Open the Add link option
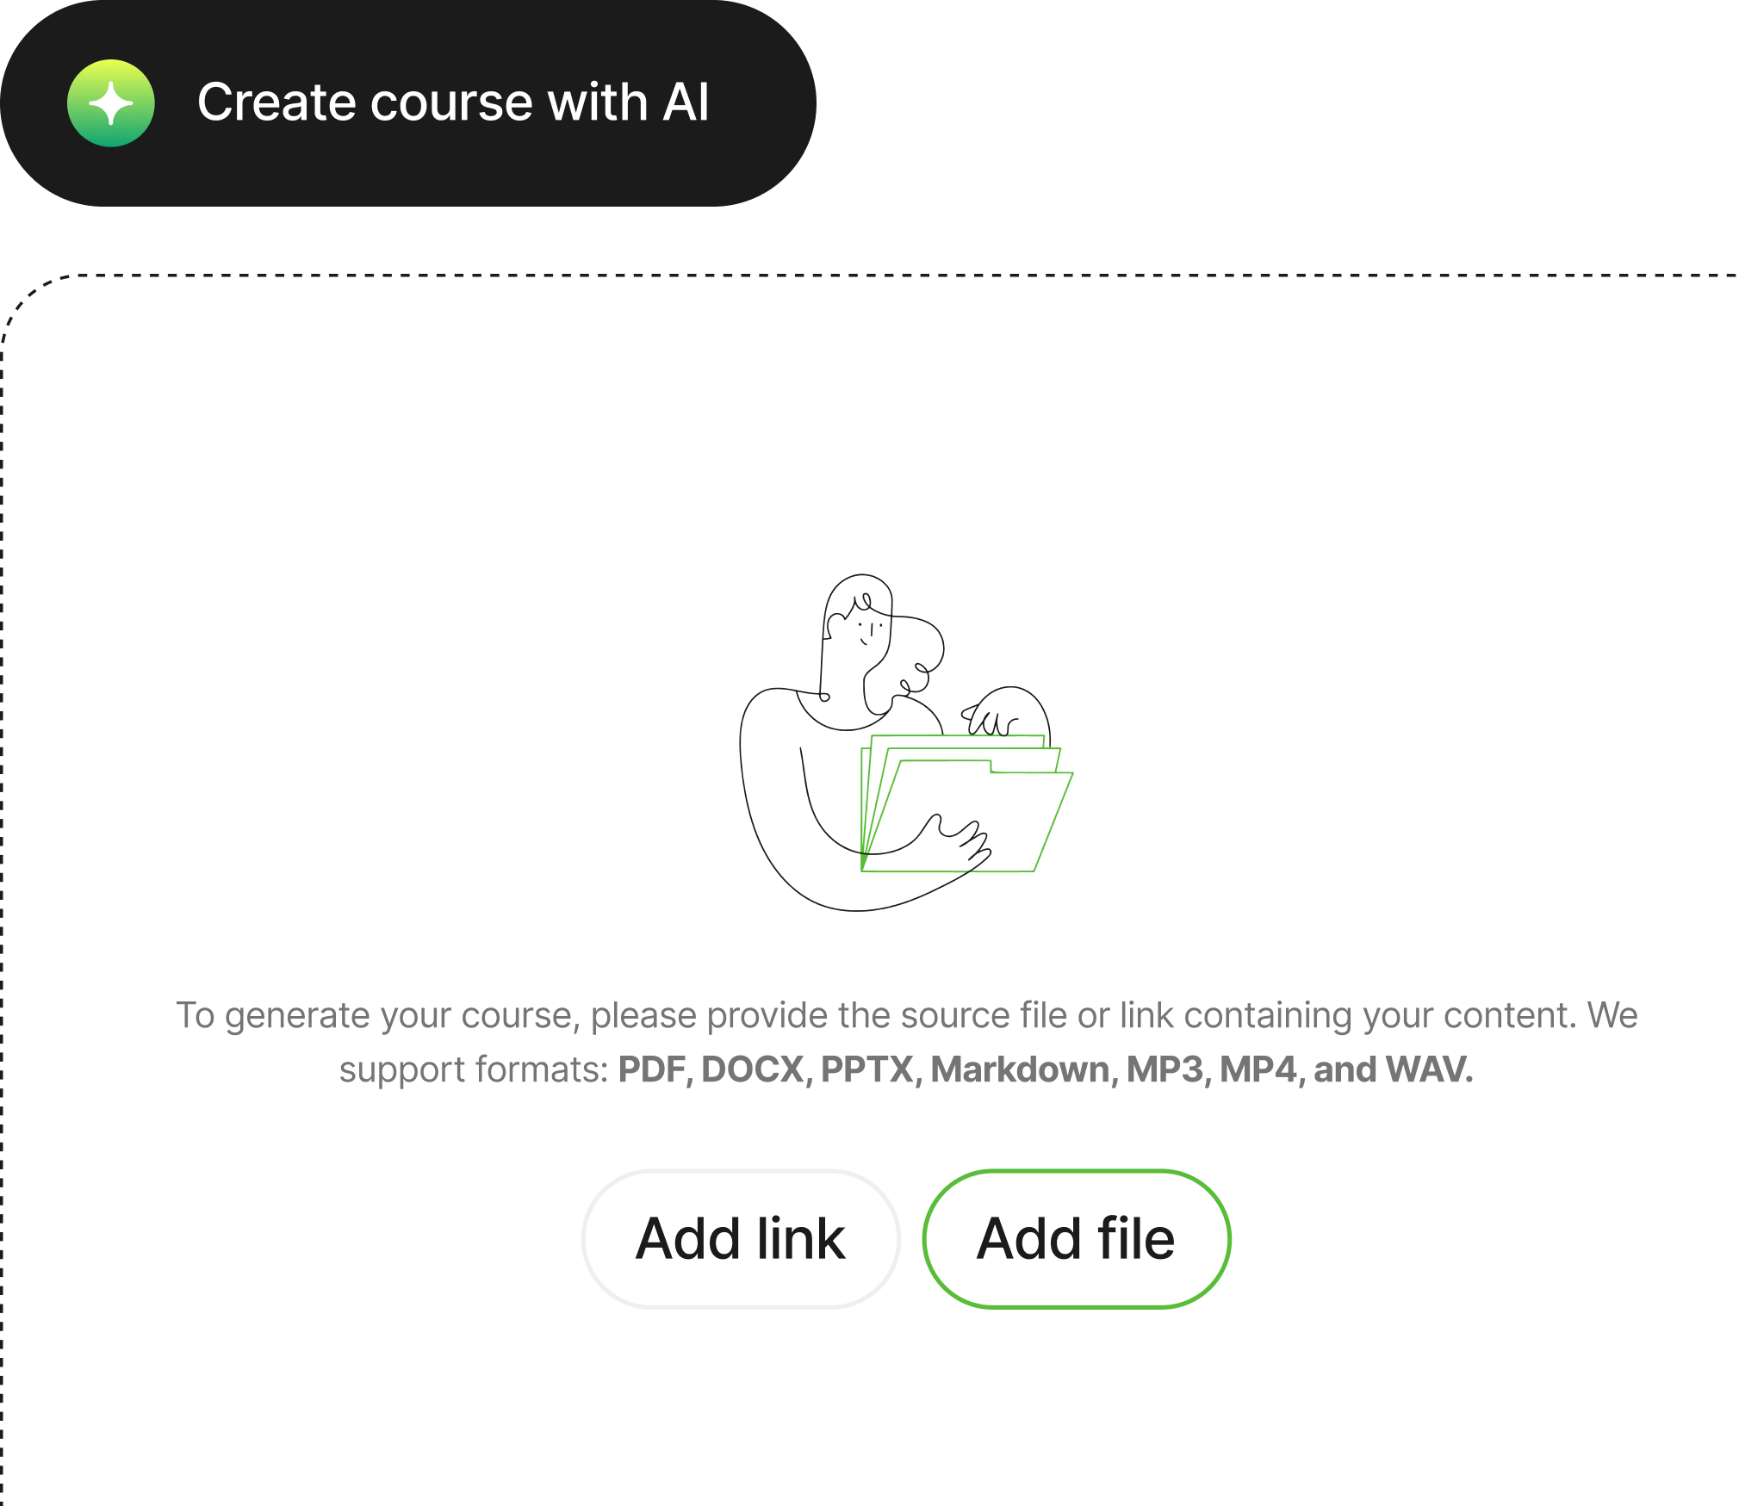Viewport: 1739px width, 1506px height. [x=741, y=1239]
